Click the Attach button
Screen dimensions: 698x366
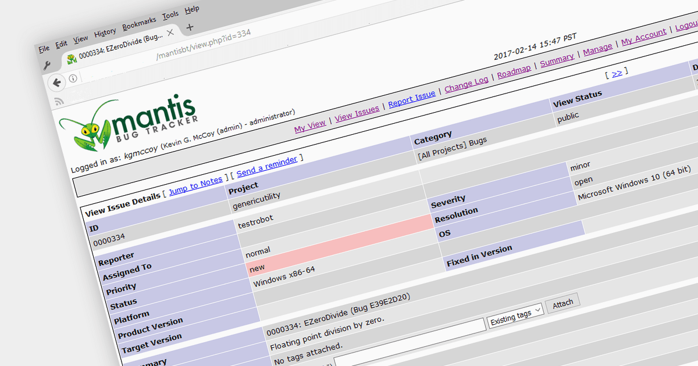coord(562,303)
